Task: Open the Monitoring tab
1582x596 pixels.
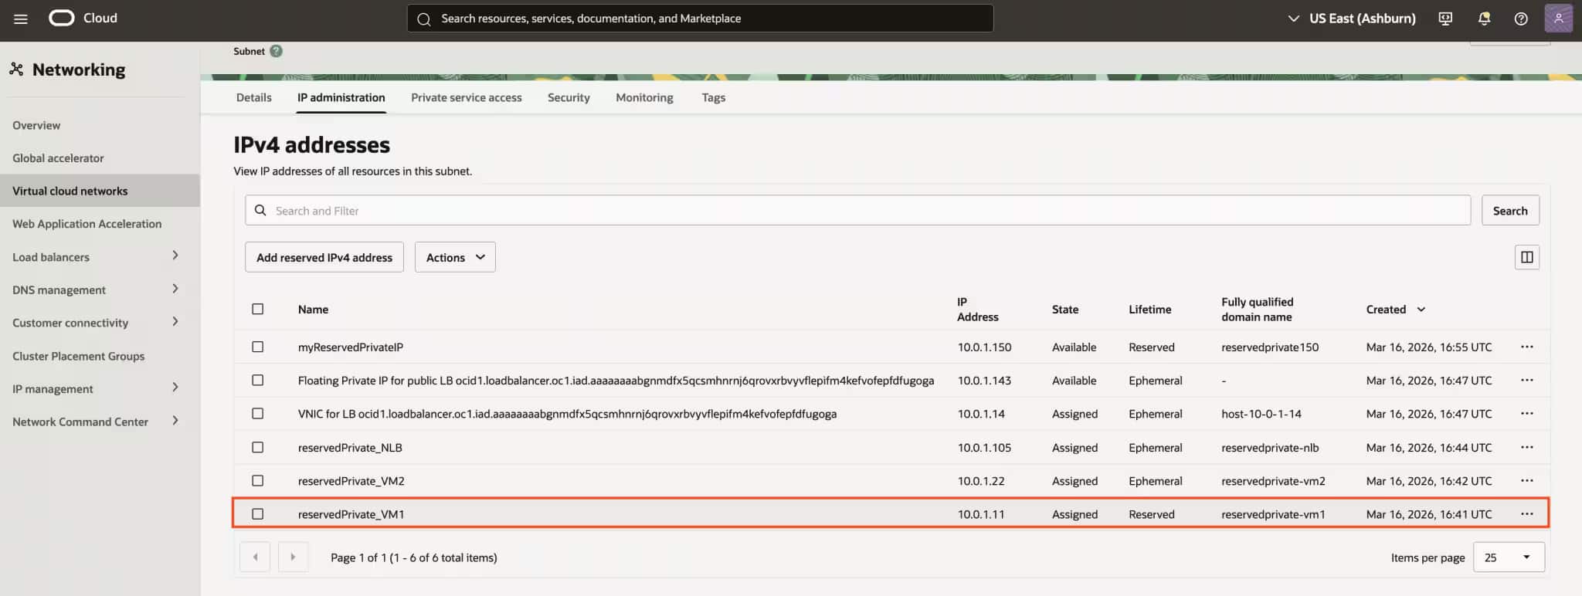Action: [x=644, y=97]
